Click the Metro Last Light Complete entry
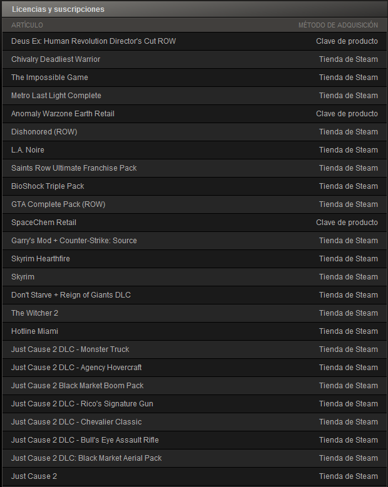The height and width of the screenshot is (487, 388). tap(194, 96)
